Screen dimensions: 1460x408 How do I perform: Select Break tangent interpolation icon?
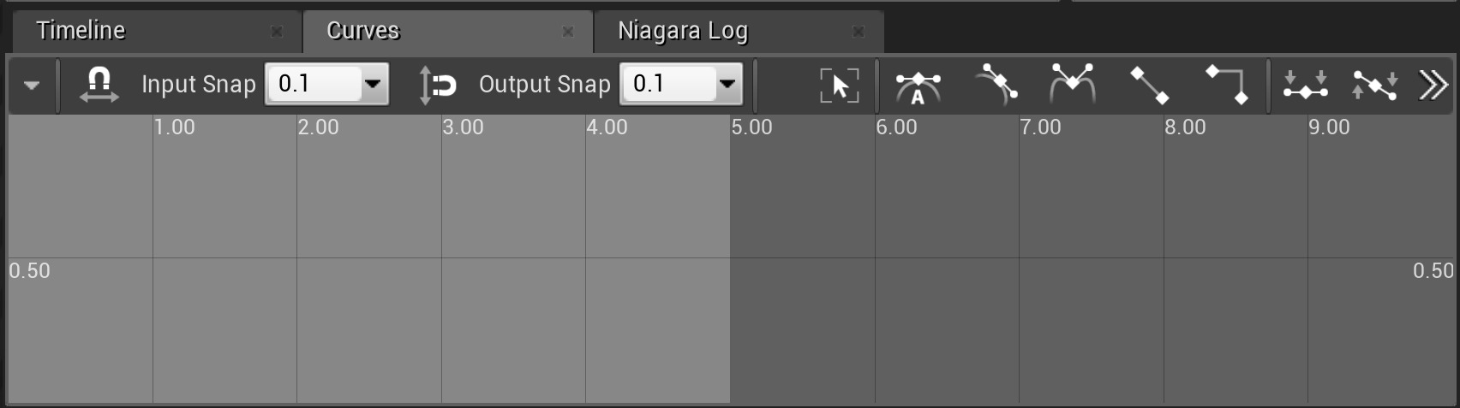[x=1072, y=85]
